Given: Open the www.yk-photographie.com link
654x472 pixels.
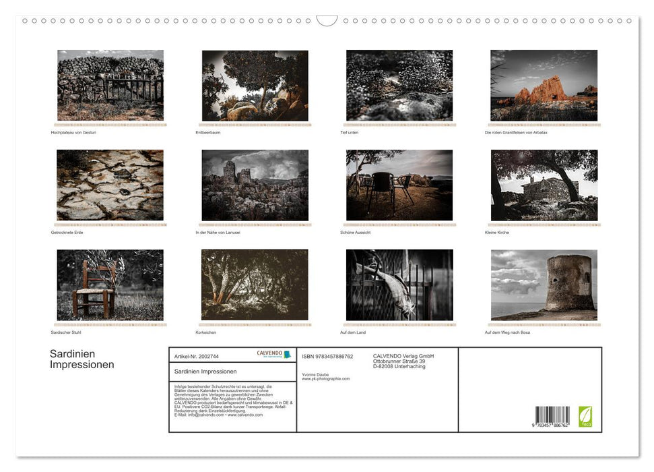Looking at the screenshot, I should [x=325, y=379].
